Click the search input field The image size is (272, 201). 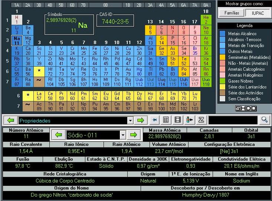[233, 120]
